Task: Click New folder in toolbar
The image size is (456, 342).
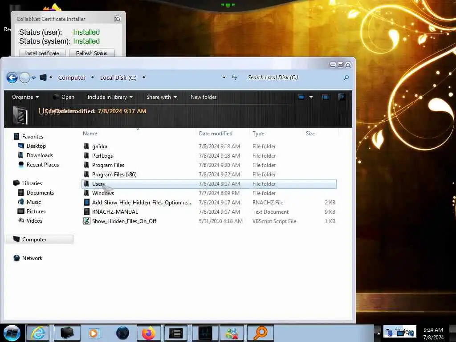Action: (x=204, y=97)
